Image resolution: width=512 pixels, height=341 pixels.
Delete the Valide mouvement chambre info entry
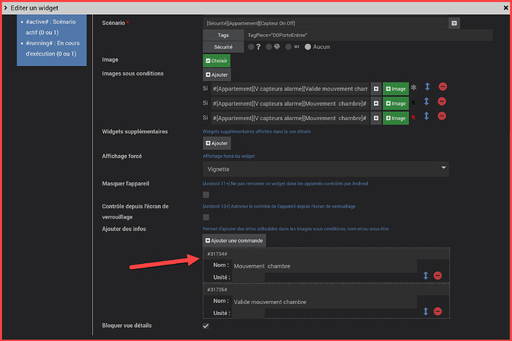[x=438, y=311]
